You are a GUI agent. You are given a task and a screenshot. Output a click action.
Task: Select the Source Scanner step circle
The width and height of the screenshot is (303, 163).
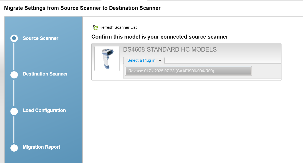(x=14, y=38)
